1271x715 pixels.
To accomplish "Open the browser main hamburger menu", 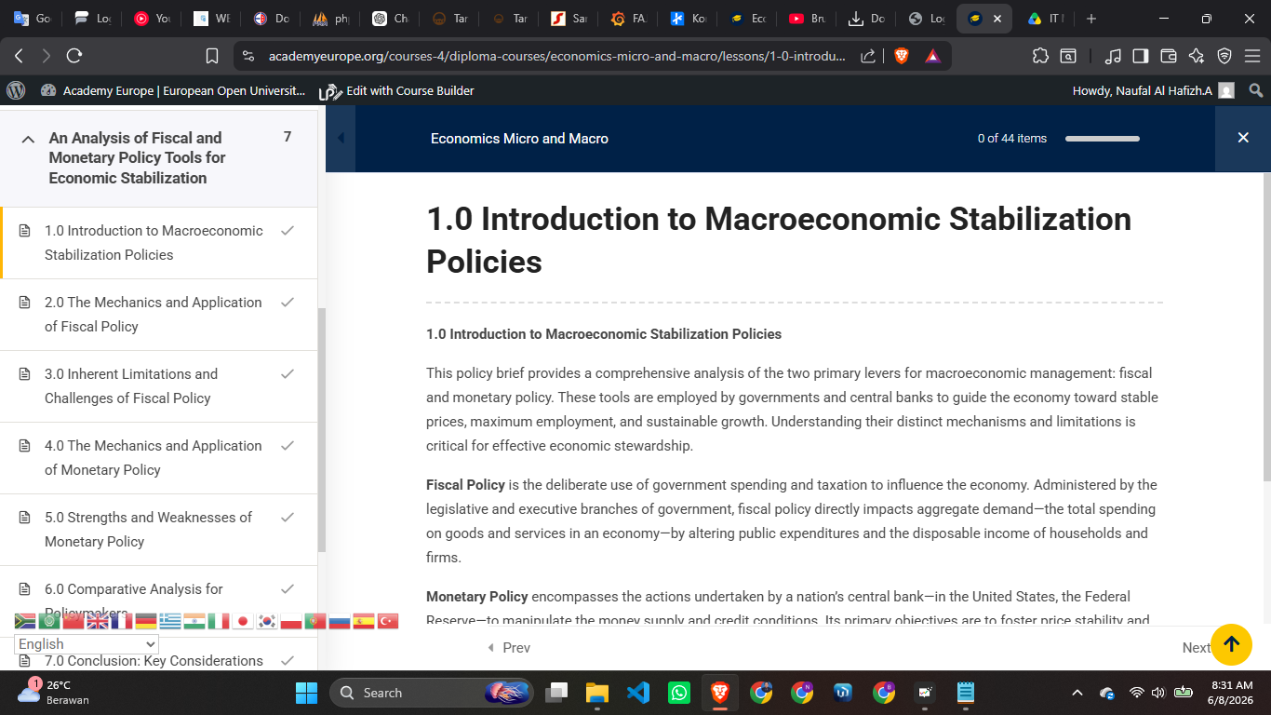I will pyautogui.click(x=1251, y=56).
